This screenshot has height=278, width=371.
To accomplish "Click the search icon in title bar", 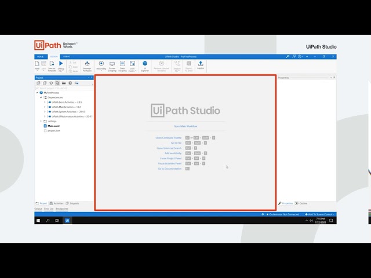I will point(288,57).
